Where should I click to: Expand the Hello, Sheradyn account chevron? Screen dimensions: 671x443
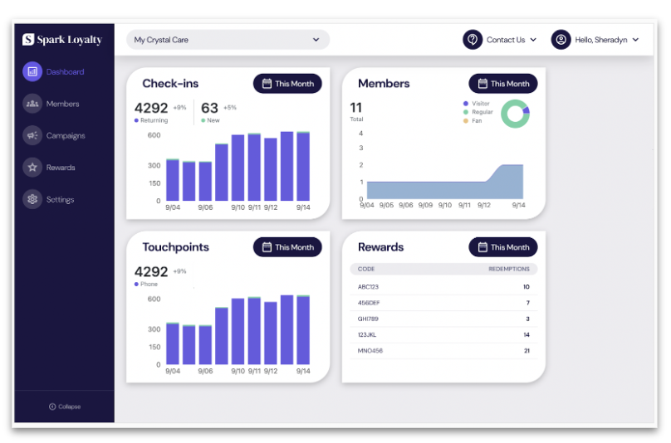(x=635, y=40)
